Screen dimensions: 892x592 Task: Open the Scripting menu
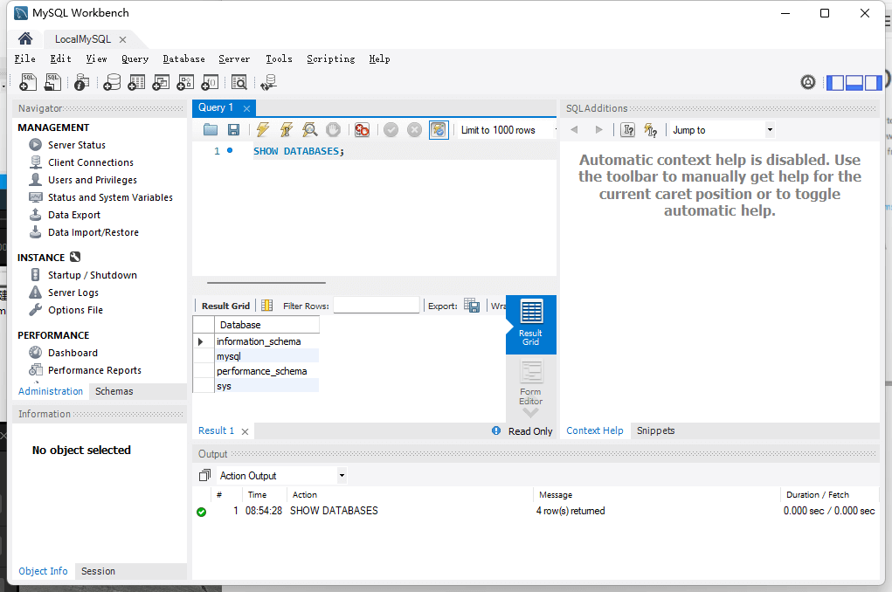point(330,59)
